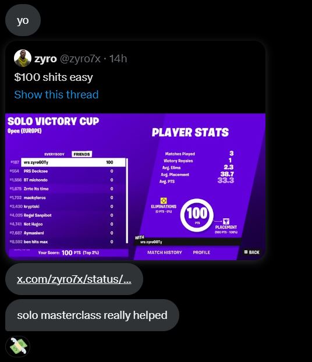Click the leaderboard vertical scrollbar
Screen dimensions: 312x362
point(127,201)
